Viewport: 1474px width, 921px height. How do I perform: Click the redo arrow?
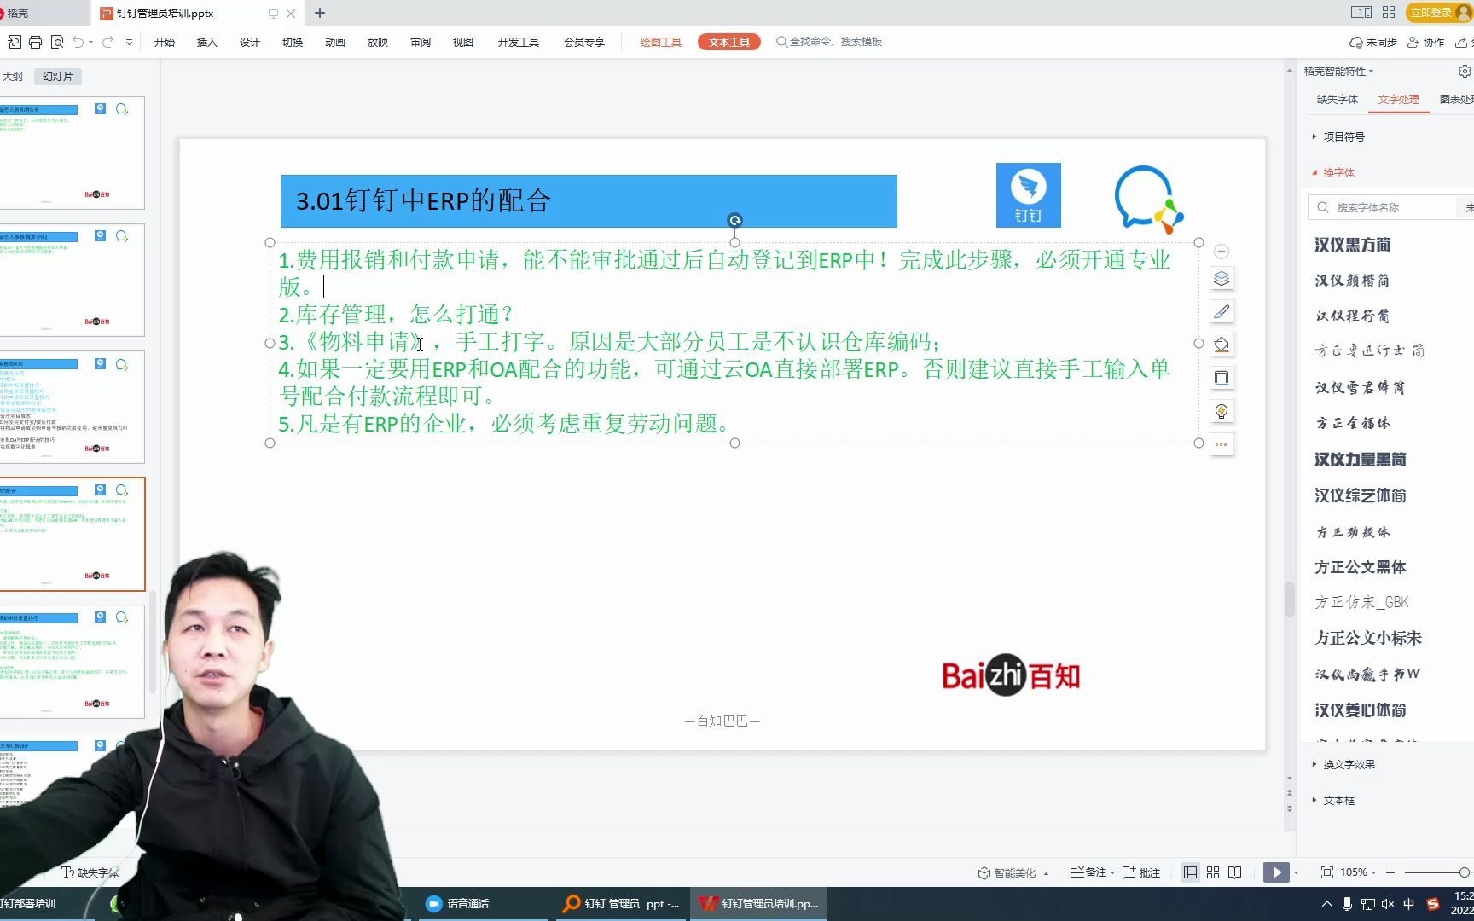tap(107, 42)
